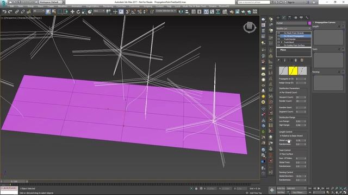This screenshot has width=348, height=195.
Task: Activate the Select and Place tool
Action: point(90,12)
